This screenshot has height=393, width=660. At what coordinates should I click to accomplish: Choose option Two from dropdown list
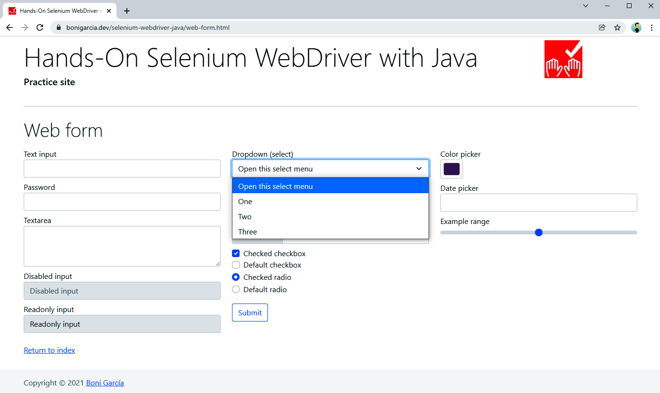pyautogui.click(x=245, y=217)
